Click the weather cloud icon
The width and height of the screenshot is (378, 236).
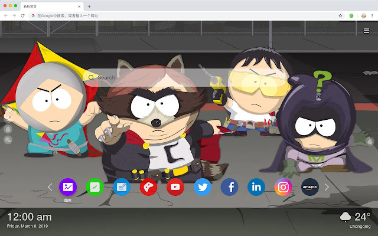coord(345,217)
